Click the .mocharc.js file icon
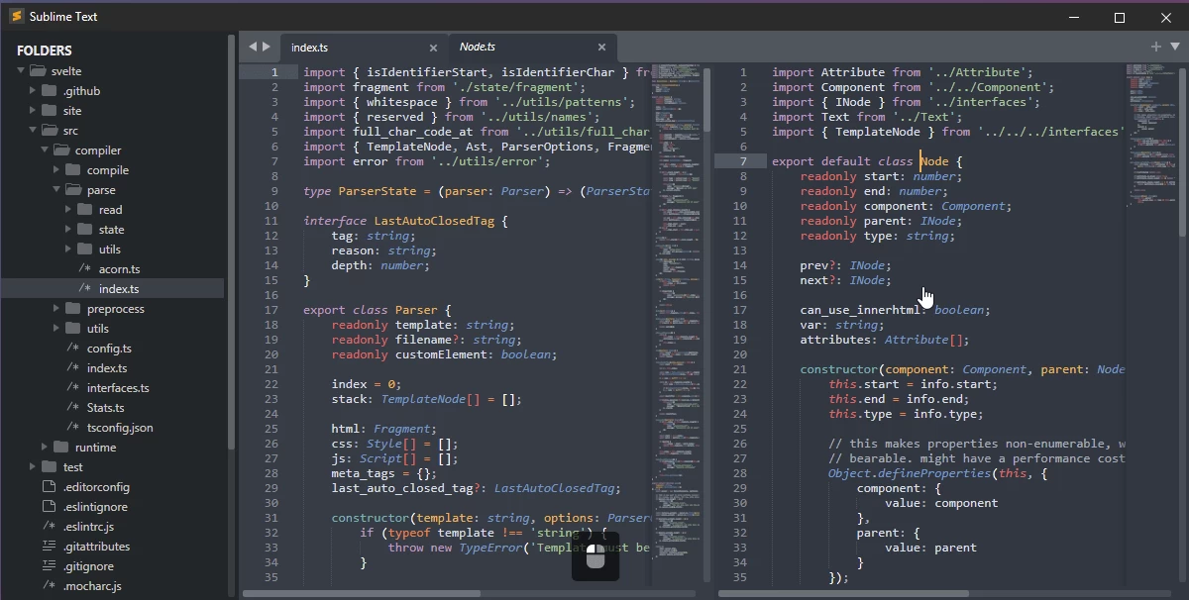 (x=49, y=586)
